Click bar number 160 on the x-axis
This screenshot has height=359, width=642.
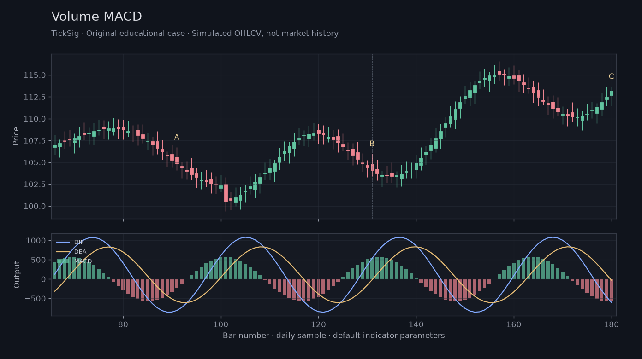click(514, 324)
